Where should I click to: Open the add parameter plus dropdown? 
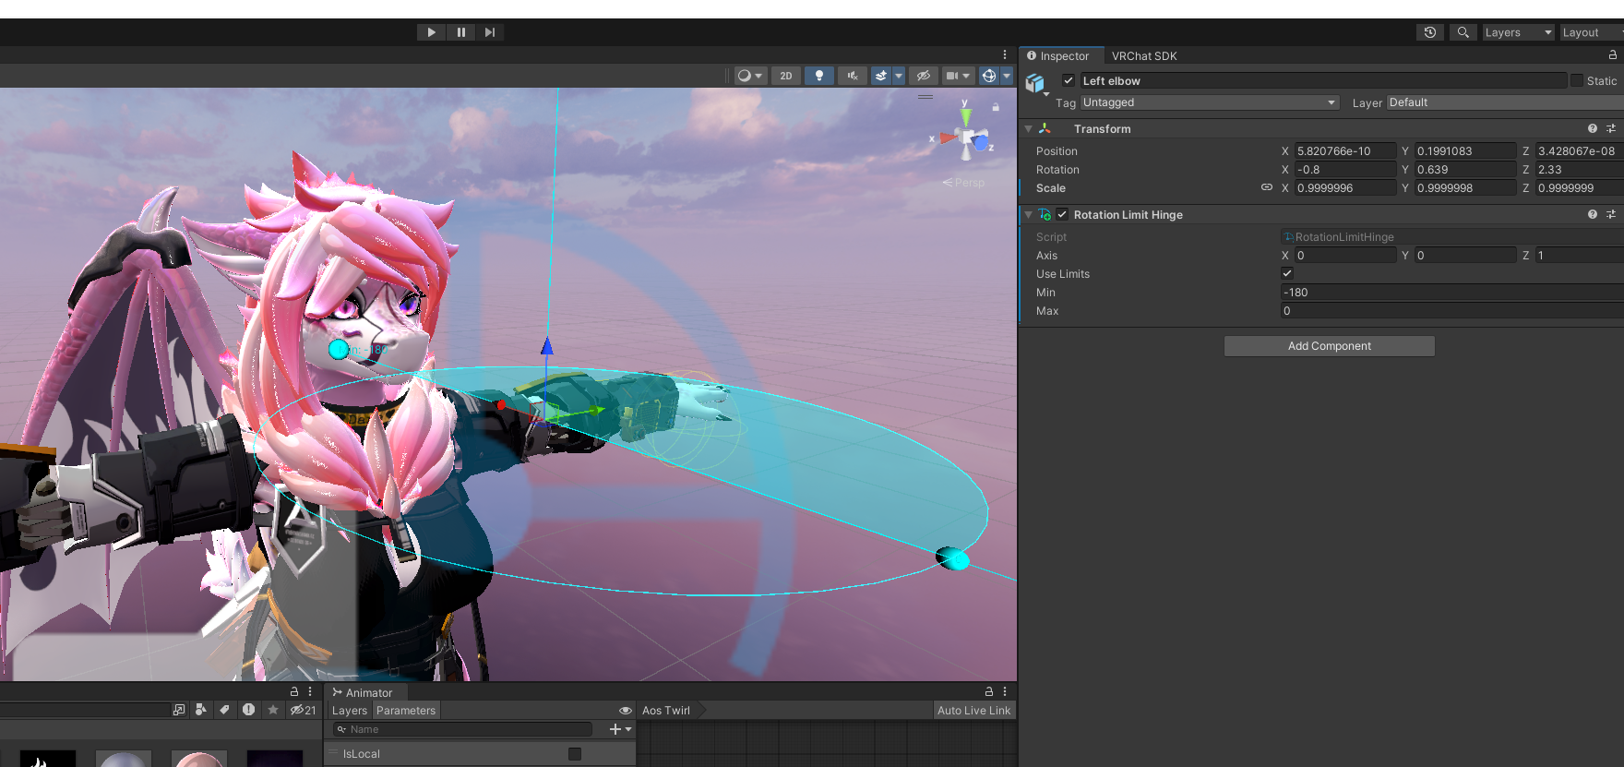point(620,729)
